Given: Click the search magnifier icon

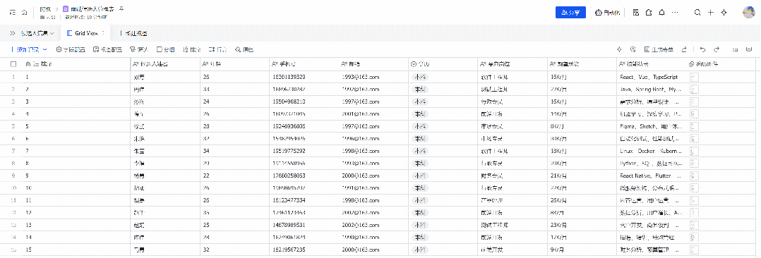Looking at the screenshot, I should click(697, 13).
